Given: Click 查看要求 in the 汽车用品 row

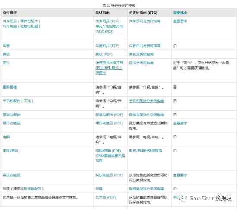Looking at the screenshot, I should click(180, 21).
